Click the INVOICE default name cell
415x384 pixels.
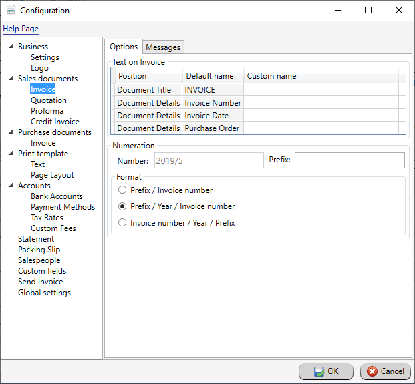(213, 90)
